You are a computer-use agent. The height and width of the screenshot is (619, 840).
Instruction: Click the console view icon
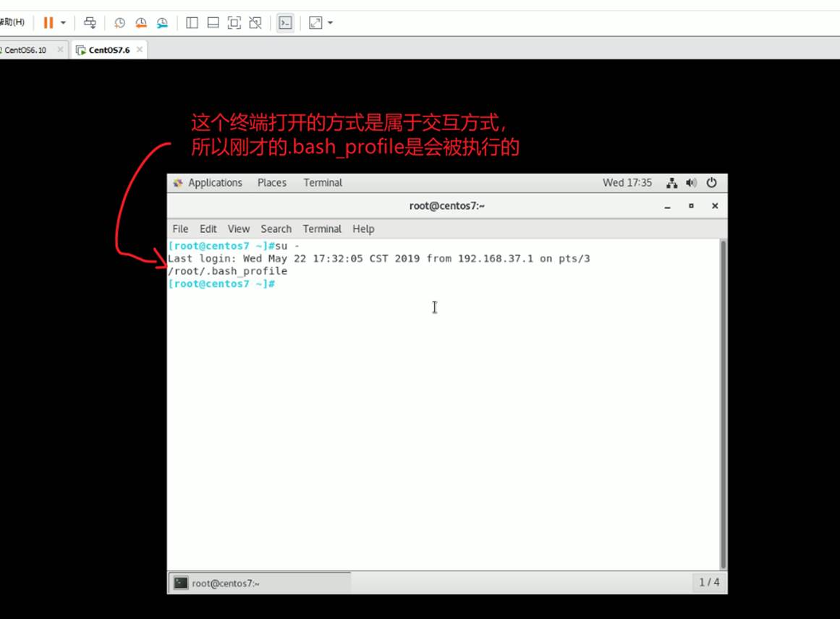[x=285, y=23]
